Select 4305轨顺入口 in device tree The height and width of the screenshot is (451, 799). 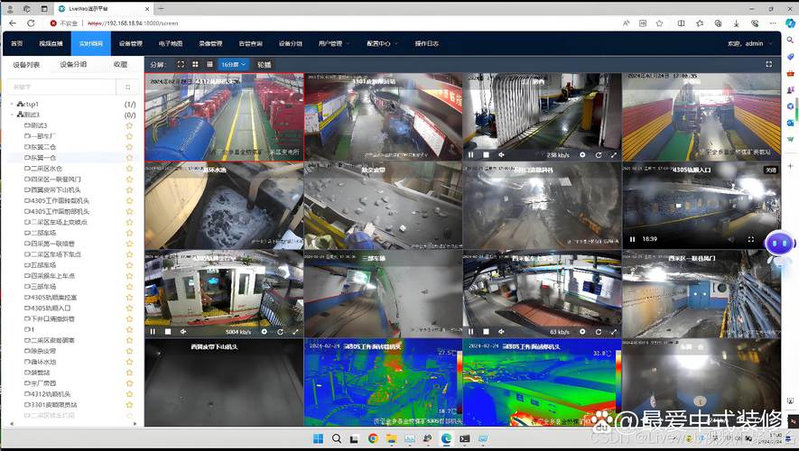tap(51, 308)
